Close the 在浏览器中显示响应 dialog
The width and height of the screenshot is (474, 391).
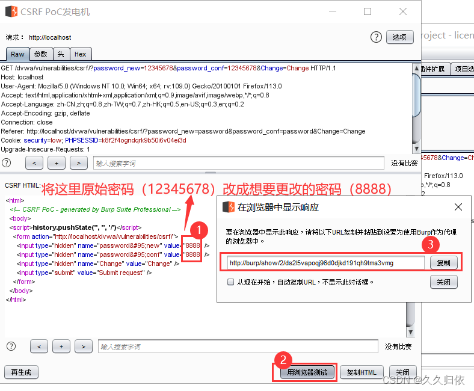(x=458, y=207)
